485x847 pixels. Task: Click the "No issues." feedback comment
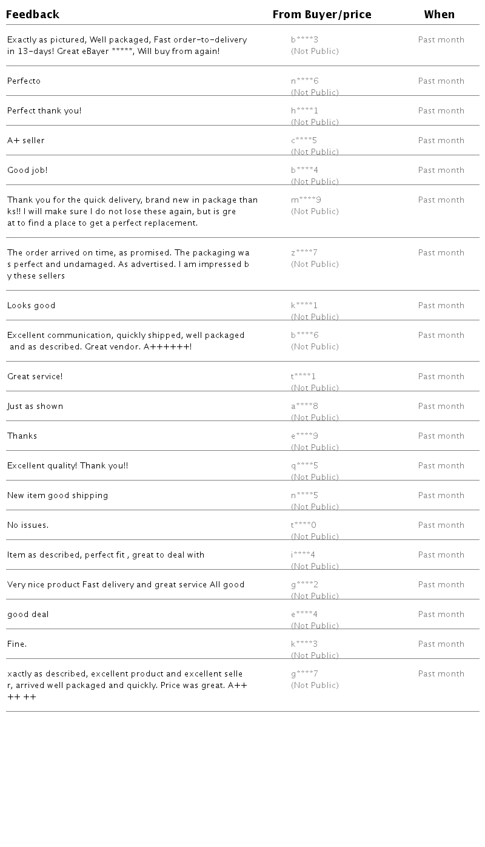28,525
